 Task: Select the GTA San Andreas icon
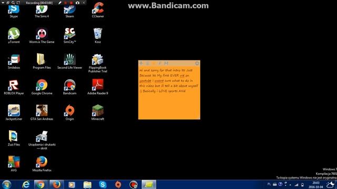pos(42,113)
